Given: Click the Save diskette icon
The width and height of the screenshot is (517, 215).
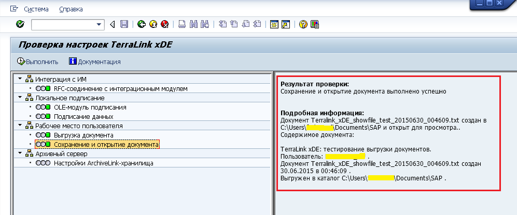Looking at the screenshot, I should click(x=124, y=24).
